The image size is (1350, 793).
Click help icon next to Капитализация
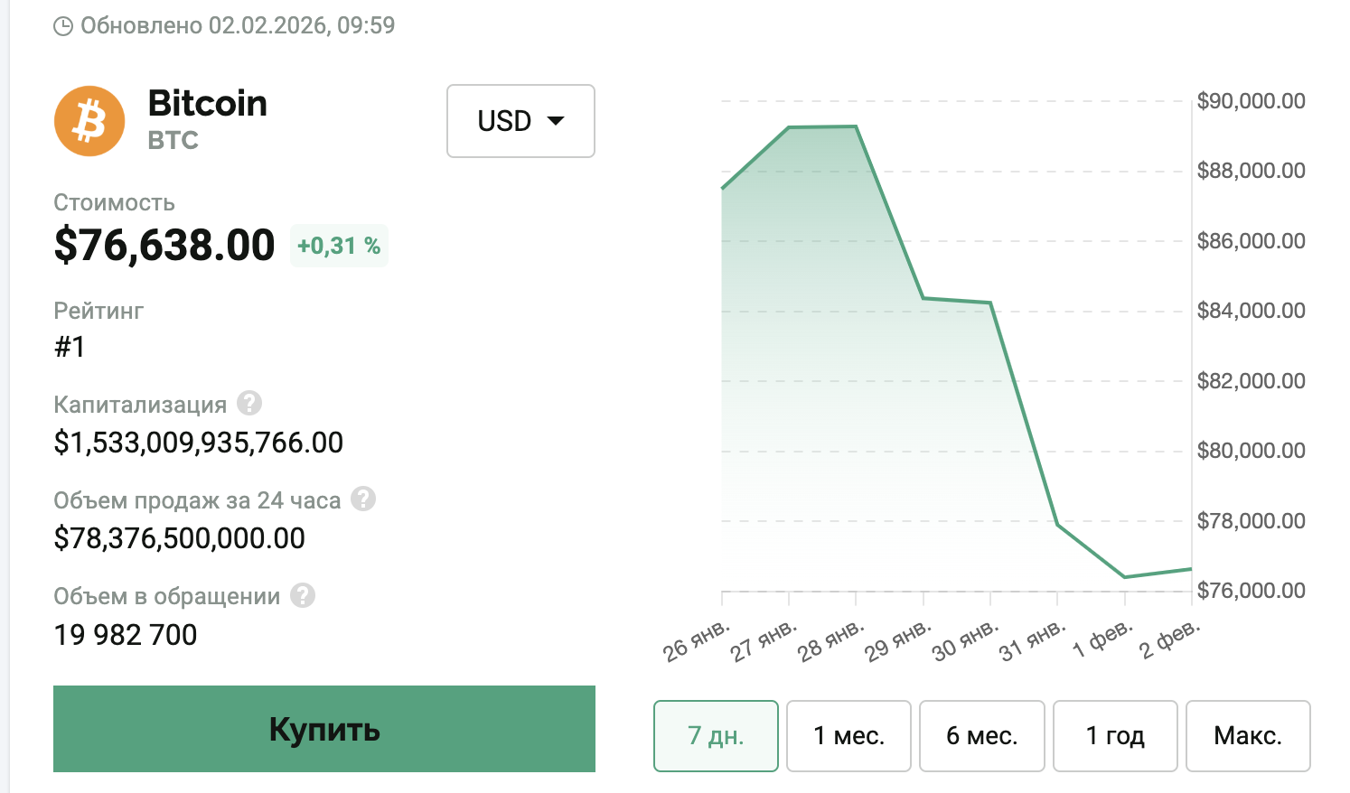(x=249, y=403)
